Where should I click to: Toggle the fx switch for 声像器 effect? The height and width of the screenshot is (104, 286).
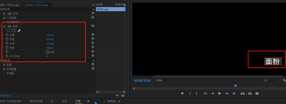tap(5, 73)
